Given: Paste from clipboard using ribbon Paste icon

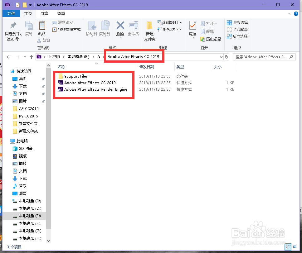Looking at the screenshot, I should pyautogui.click(x=42, y=26).
